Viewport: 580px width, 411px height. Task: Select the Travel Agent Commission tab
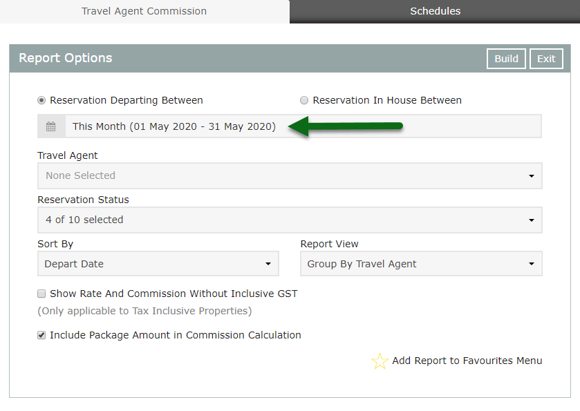pos(144,12)
